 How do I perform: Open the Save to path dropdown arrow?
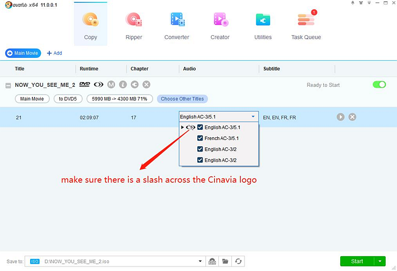click(x=200, y=261)
